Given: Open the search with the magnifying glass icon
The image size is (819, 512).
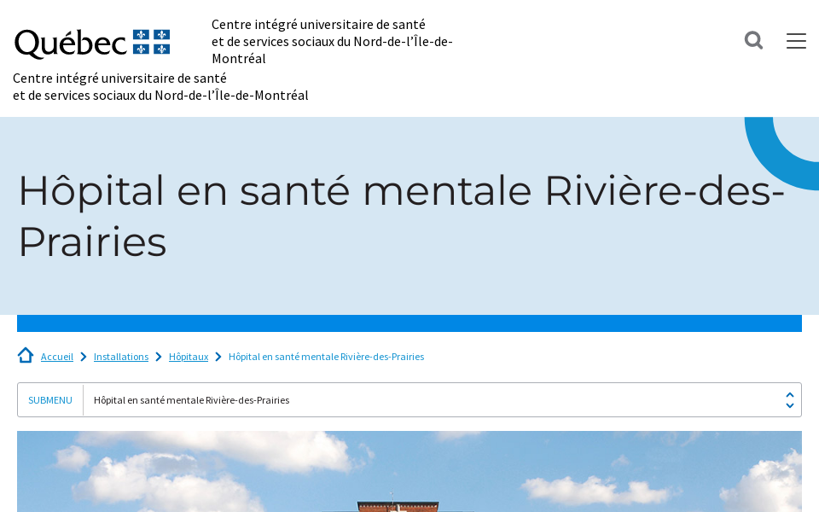Looking at the screenshot, I should click(x=753, y=40).
